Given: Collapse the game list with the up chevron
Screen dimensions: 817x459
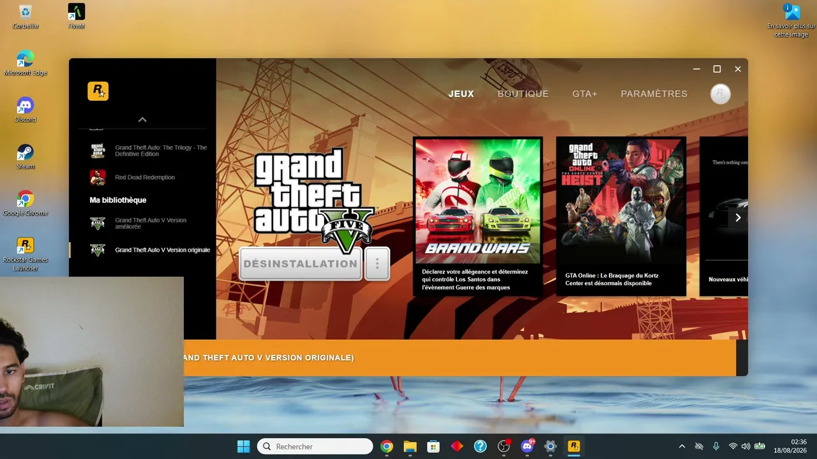Looking at the screenshot, I should pos(142,119).
